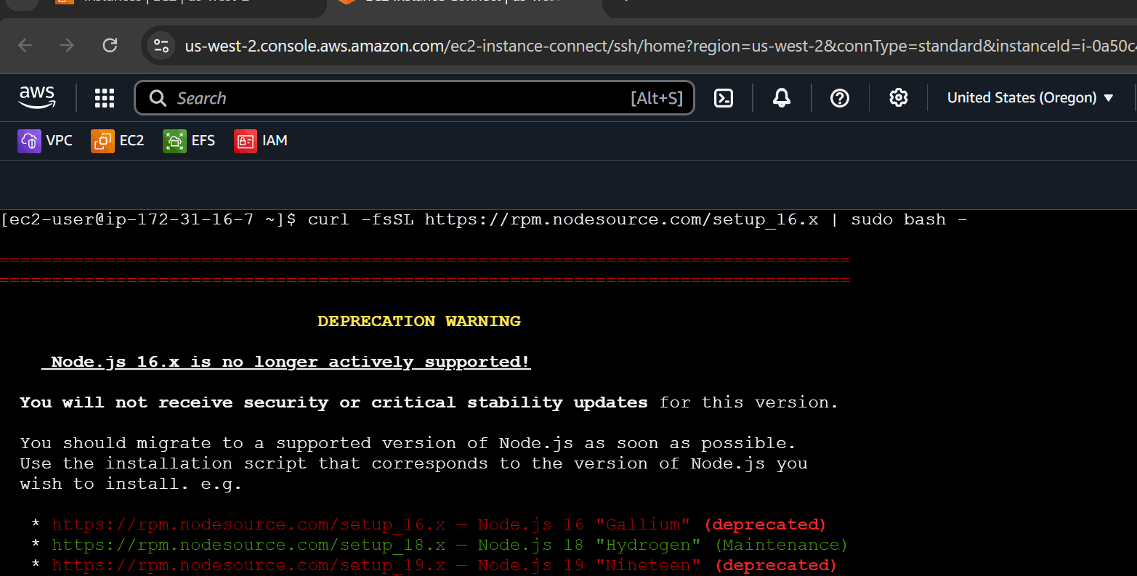
Task: Click the setup_19.x Nineteen URL line
Action: 434,565
